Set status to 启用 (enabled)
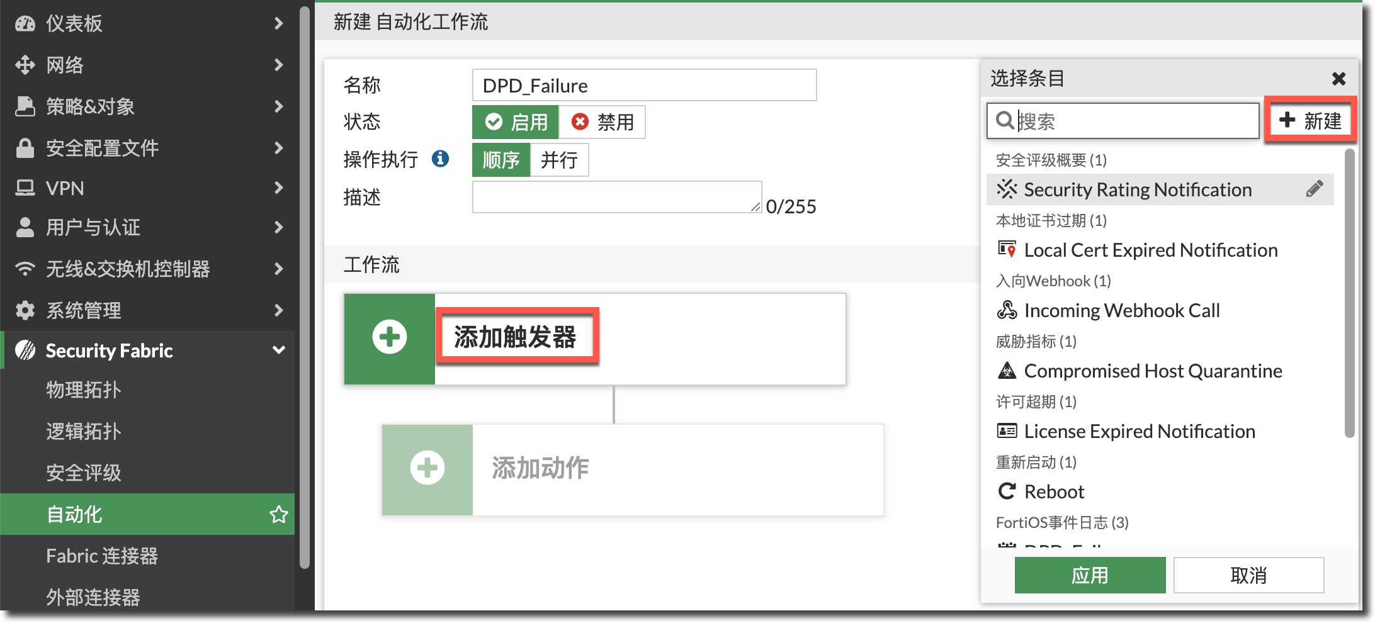The width and height of the screenshot is (1375, 623). click(x=516, y=122)
